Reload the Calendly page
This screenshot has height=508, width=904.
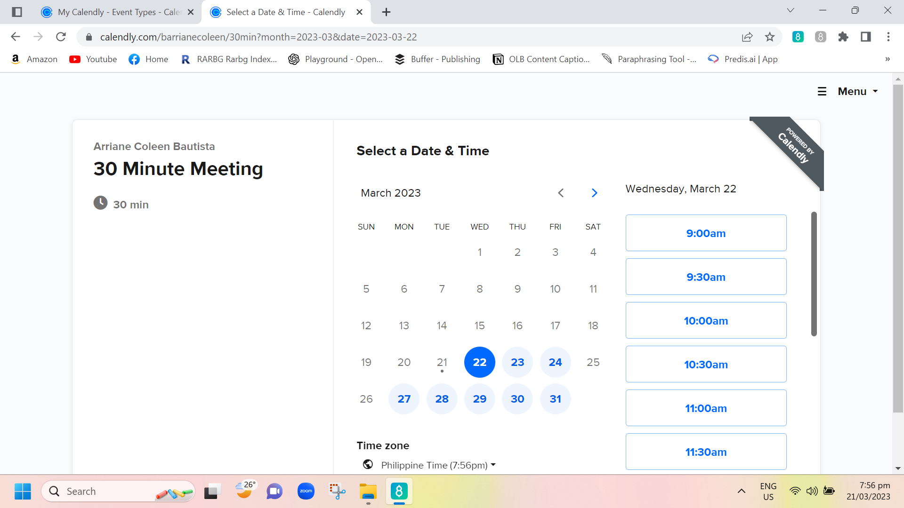point(61,37)
